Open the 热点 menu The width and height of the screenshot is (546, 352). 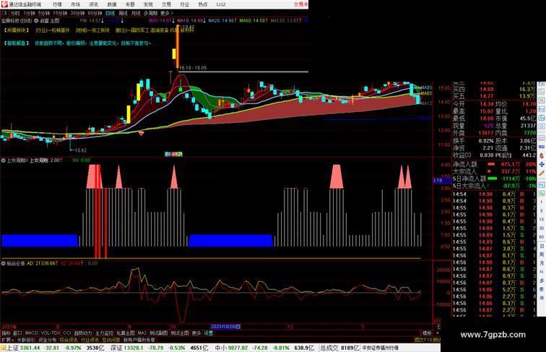coord(203,4)
